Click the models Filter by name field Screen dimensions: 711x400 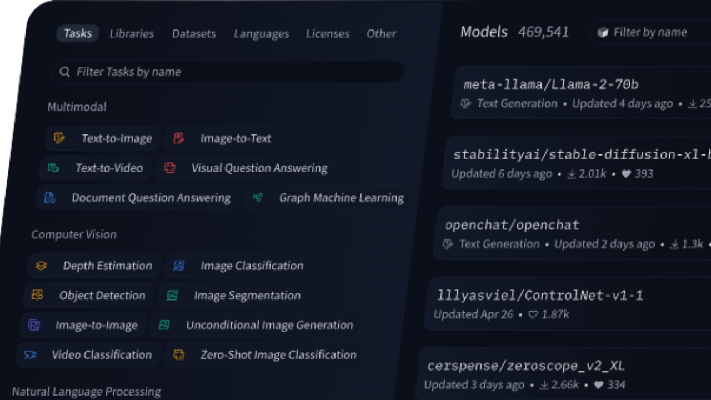(x=650, y=33)
